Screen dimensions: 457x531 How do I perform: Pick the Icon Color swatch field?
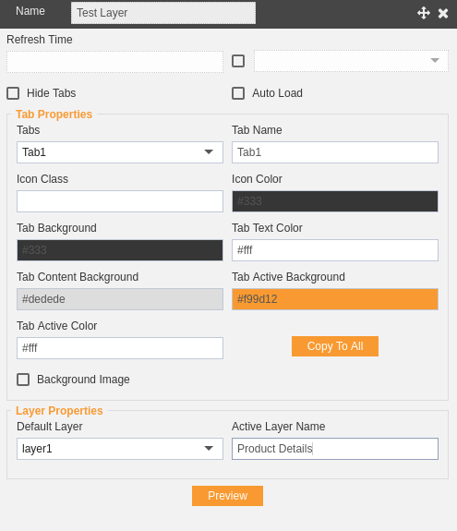point(335,201)
